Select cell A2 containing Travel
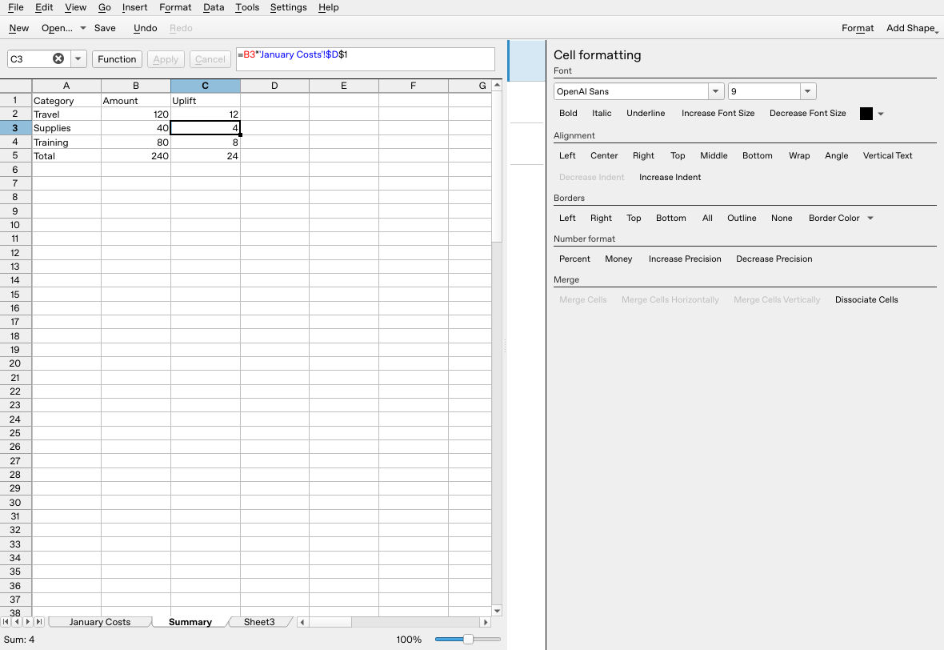Image resolution: width=944 pixels, height=650 pixels. [x=66, y=114]
